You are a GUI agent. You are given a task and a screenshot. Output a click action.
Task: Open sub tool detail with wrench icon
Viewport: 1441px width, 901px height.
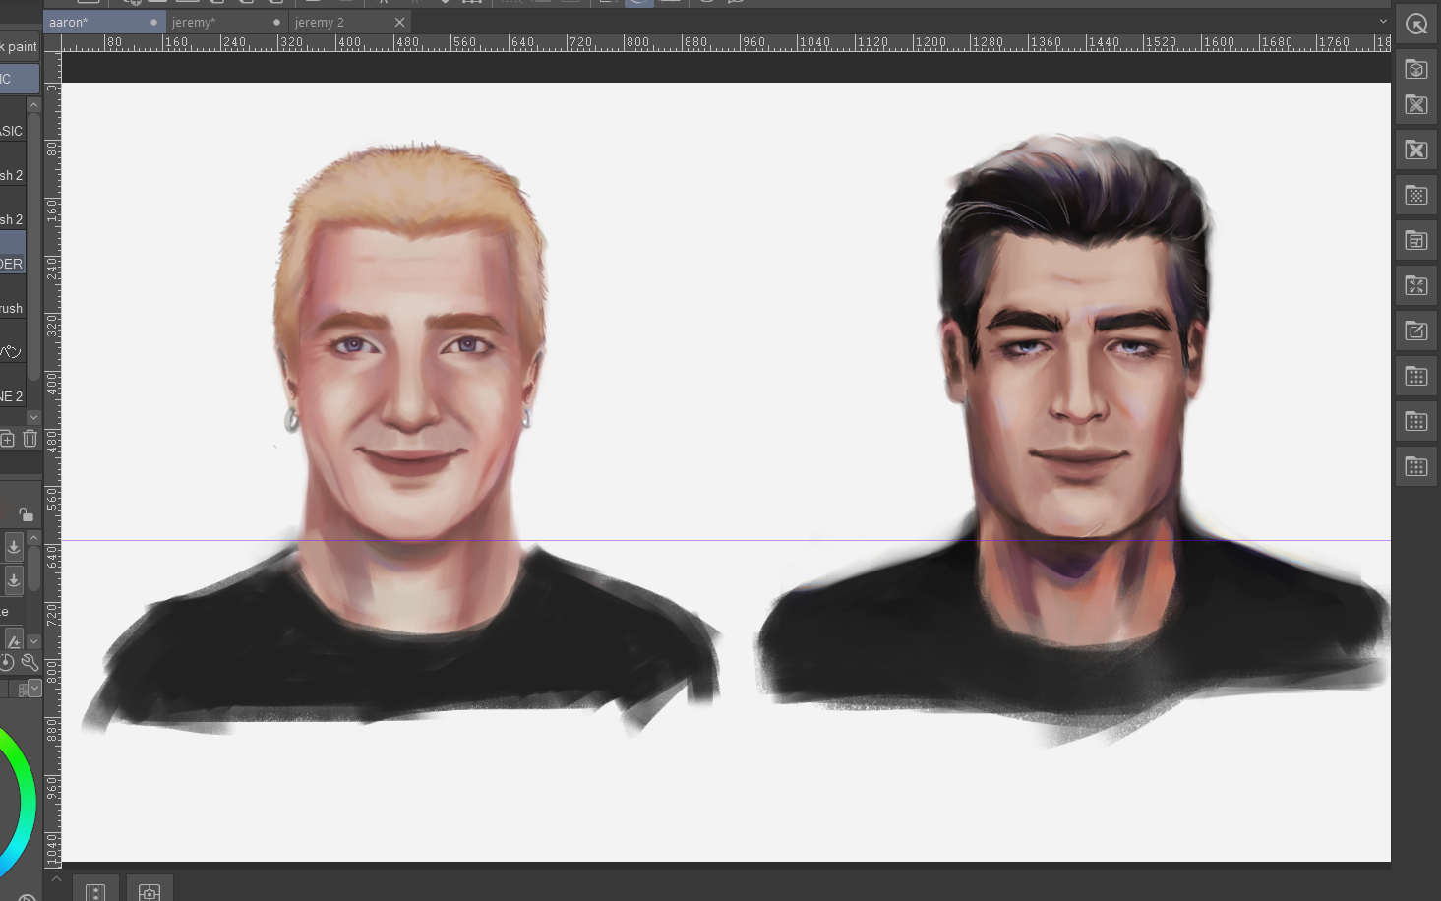pos(30,662)
